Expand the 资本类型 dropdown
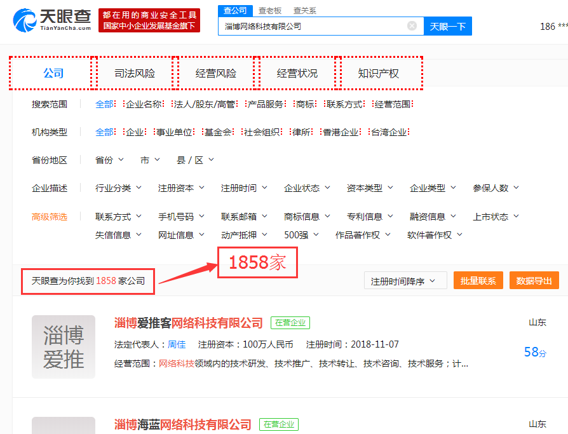This screenshot has height=434, width=568. [370, 188]
